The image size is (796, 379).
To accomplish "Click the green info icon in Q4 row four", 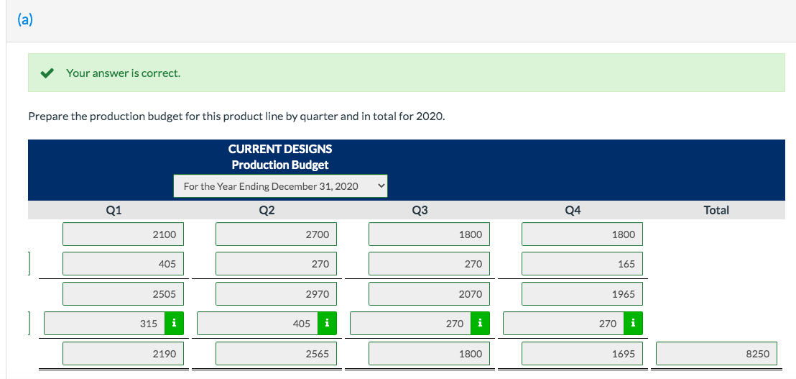I will pyautogui.click(x=633, y=323).
